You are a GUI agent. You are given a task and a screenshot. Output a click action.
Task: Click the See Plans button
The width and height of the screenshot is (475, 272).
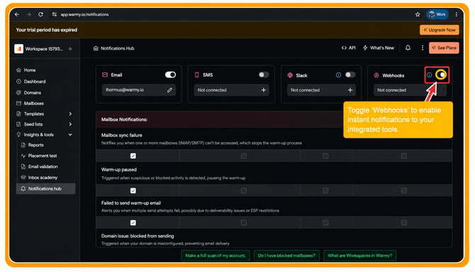(444, 47)
